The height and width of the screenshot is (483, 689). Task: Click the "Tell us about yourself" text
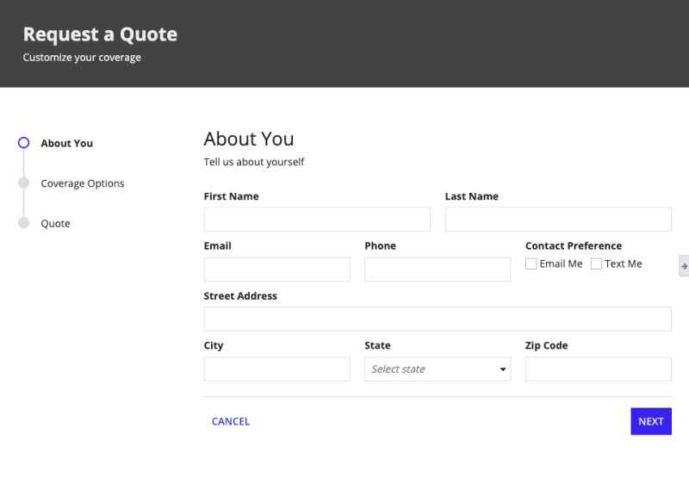pyautogui.click(x=254, y=162)
